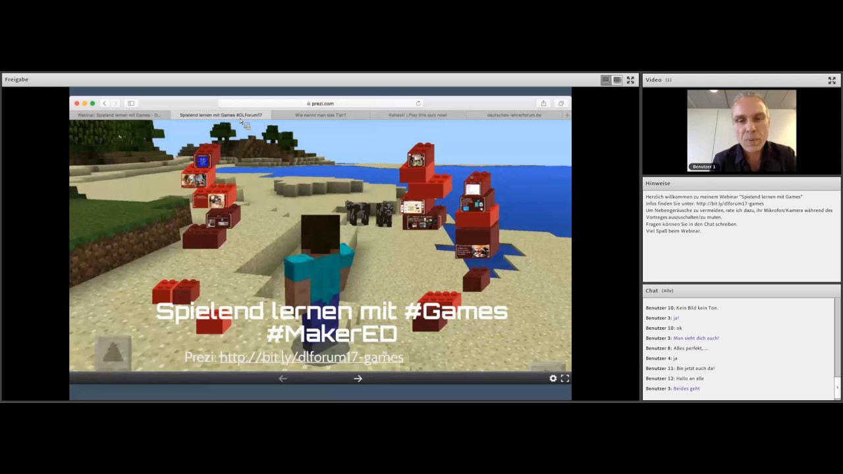Open the 'Webinar: Spielend lernen mit Games' tab
The image size is (843, 474).
[119, 115]
